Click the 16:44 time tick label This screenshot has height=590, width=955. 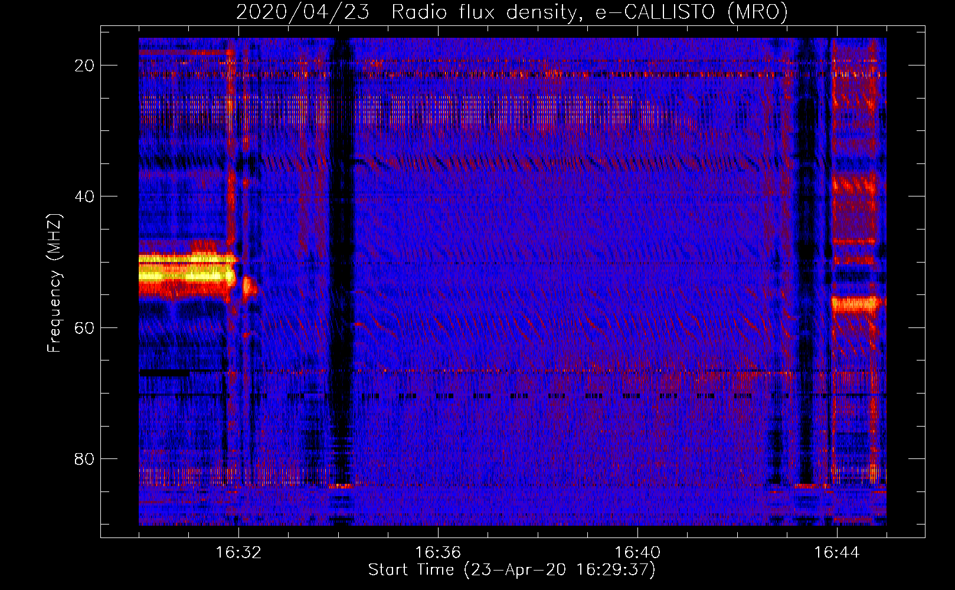(x=837, y=553)
